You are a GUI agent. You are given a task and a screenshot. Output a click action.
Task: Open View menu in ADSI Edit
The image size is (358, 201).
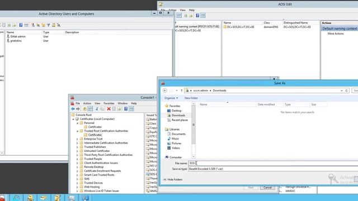pyautogui.click(x=183, y=10)
